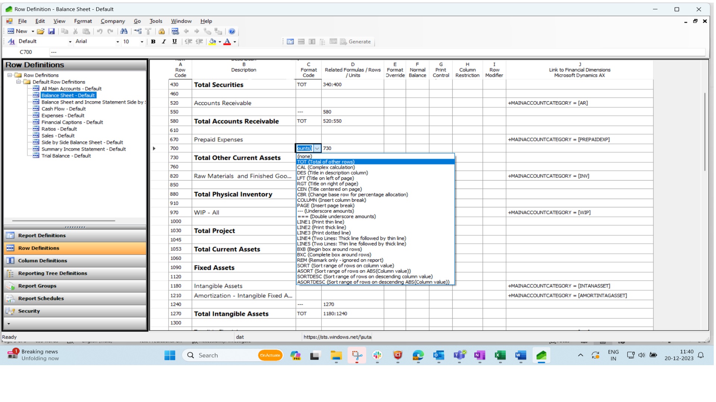Screen dimensions: 716x402
Task: Click the Paste icon on the toolbar
Action: (87, 31)
